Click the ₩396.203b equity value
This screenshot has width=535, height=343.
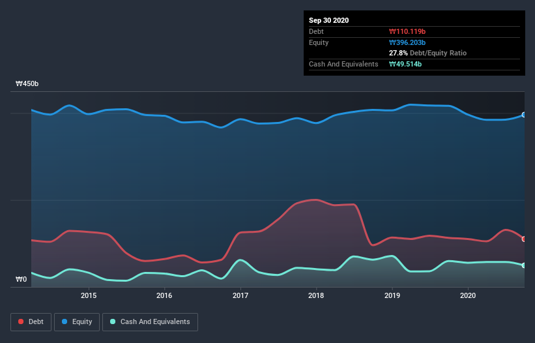point(407,42)
